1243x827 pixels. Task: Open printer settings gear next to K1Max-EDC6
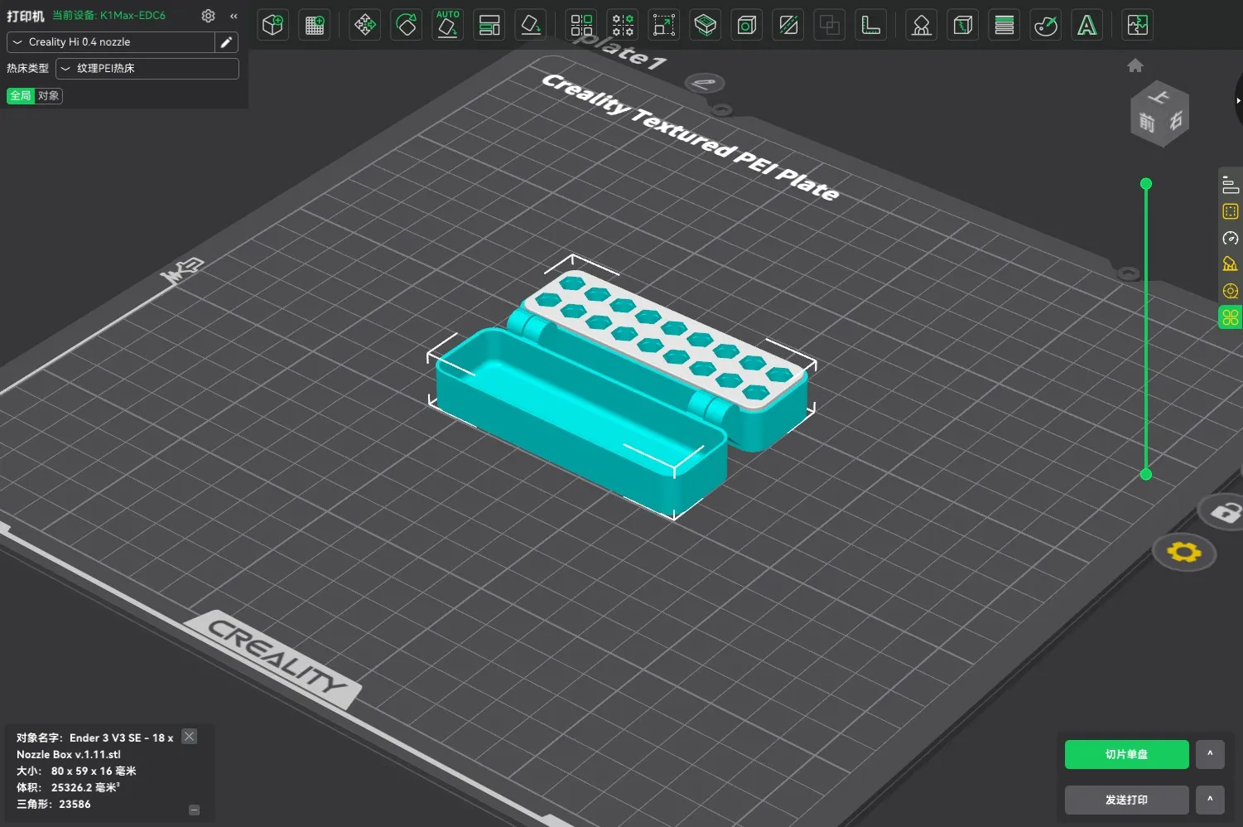(x=209, y=16)
